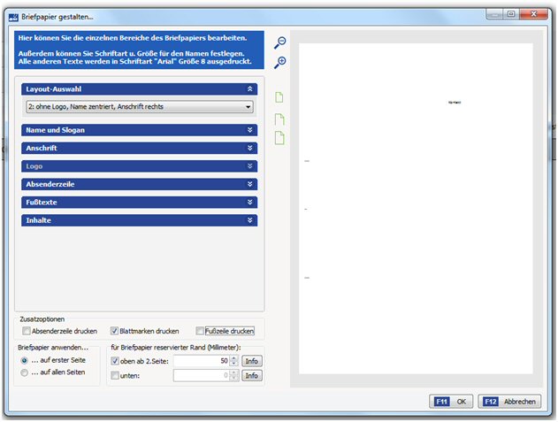Expand the Fußtexte section
Screen dimensions: 558x422
[x=139, y=203]
